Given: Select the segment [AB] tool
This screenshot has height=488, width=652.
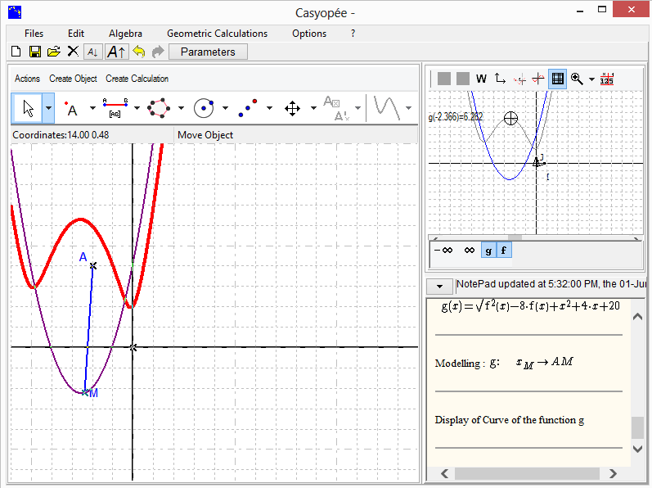Looking at the screenshot, I should tap(115, 108).
